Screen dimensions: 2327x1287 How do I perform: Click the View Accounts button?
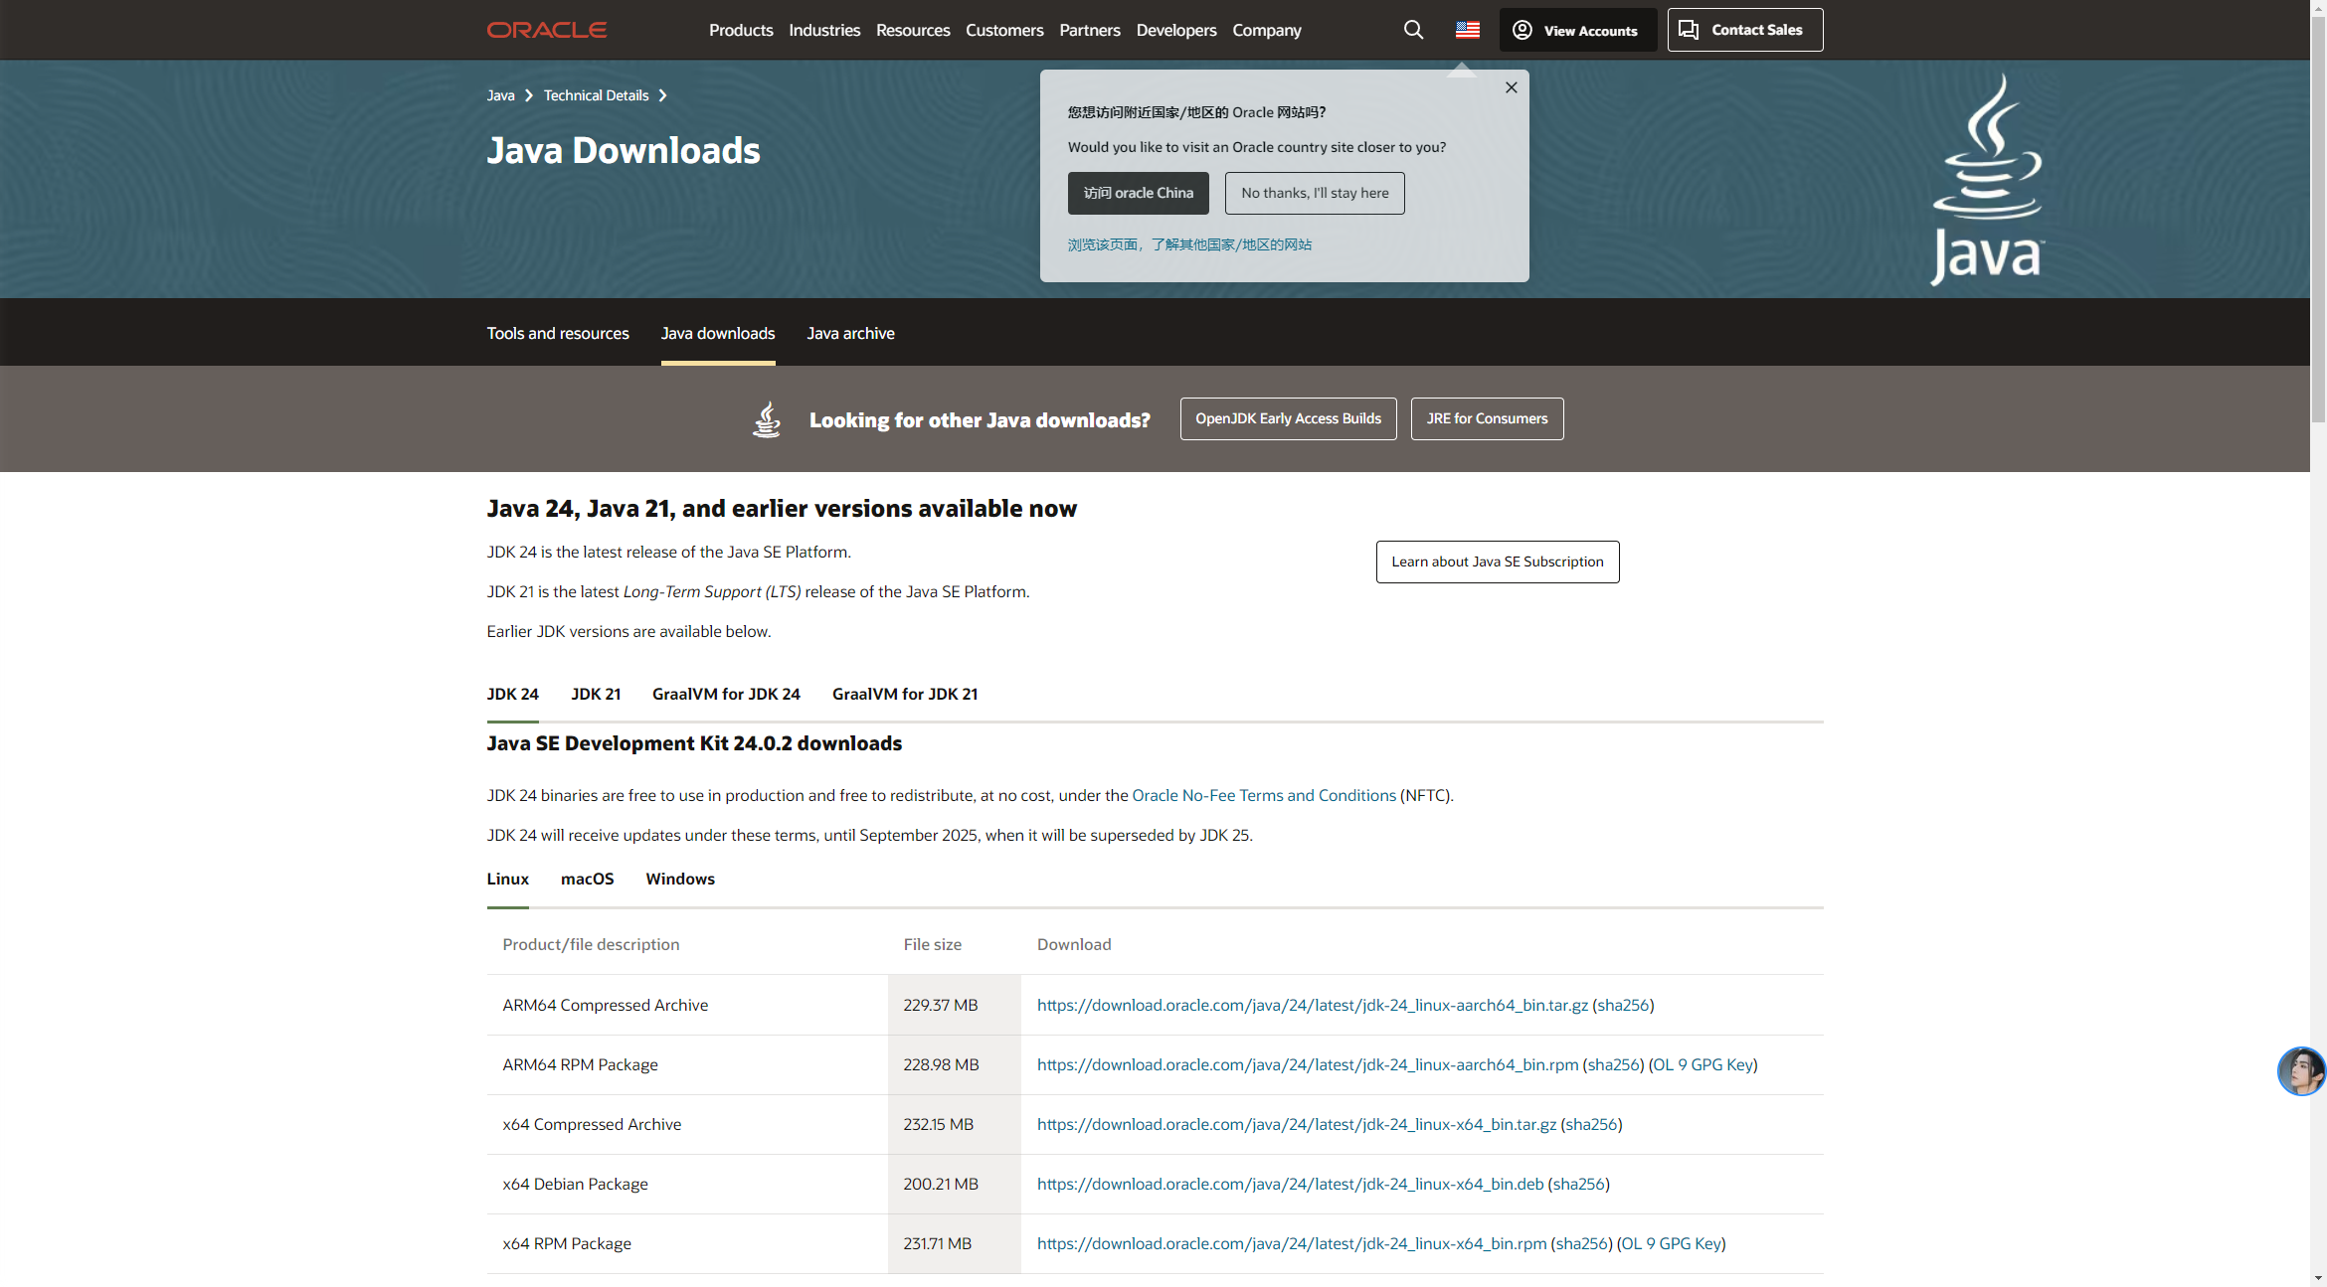[1577, 30]
